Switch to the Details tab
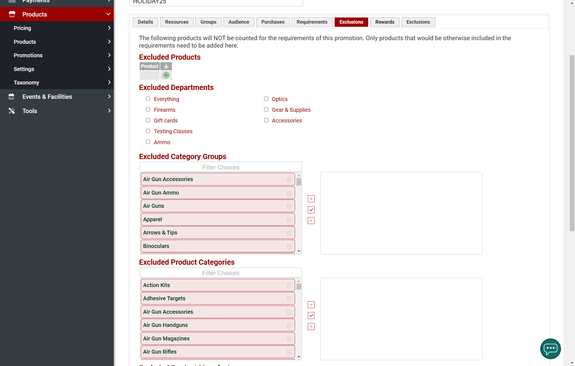The image size is (575, 366). click(x=145, y=22)
